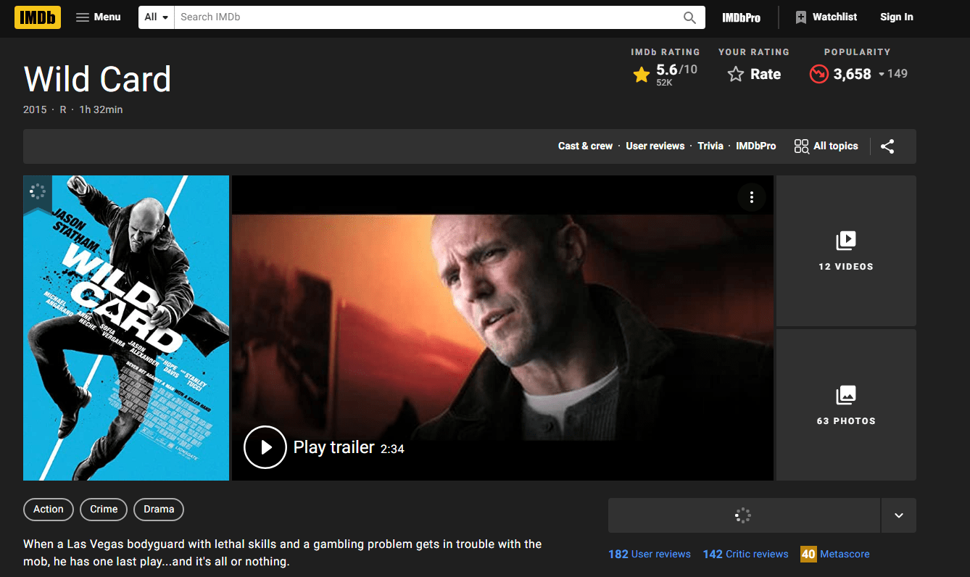Open the 12 Videos gallery

pos(846,251)
